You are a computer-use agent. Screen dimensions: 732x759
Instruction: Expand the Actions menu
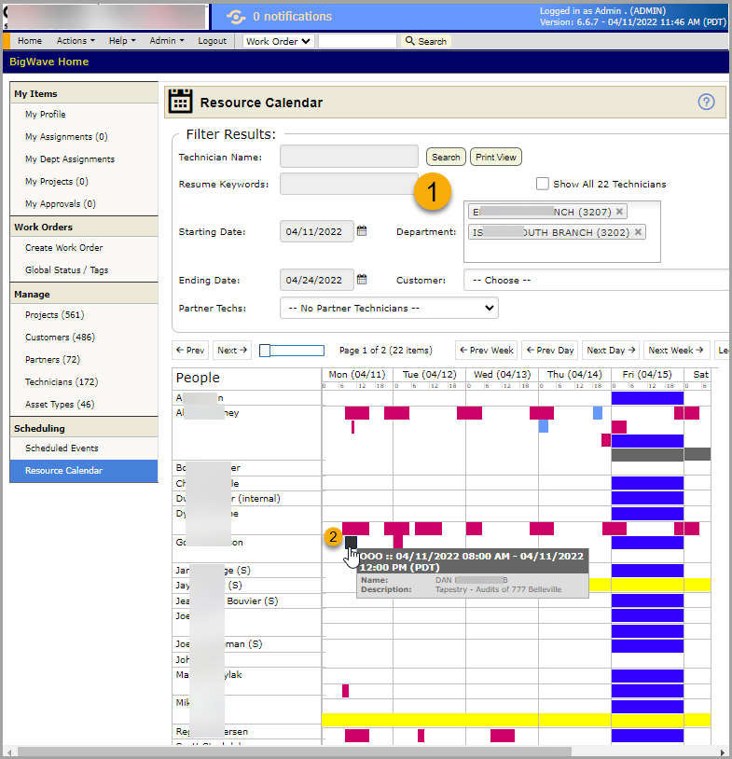76,41
